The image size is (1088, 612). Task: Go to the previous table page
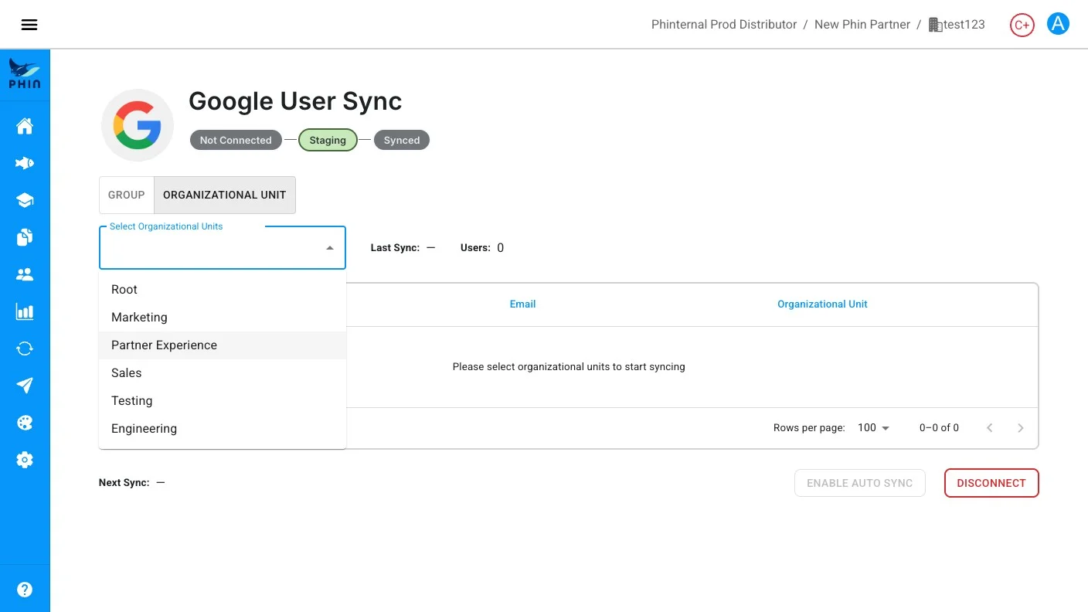(x=990, y=428)
